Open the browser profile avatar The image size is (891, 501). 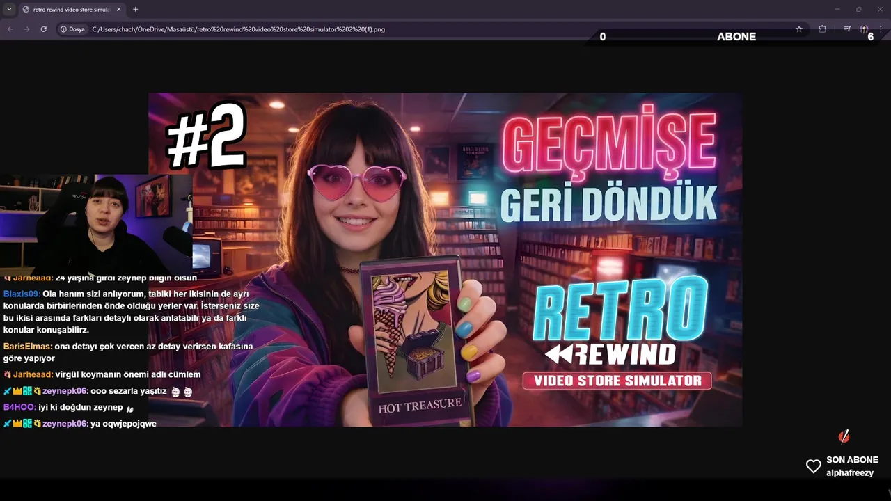pos(864,29)
